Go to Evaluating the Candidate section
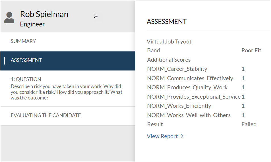This screenshot has height=162, width=271. point(46,115)
